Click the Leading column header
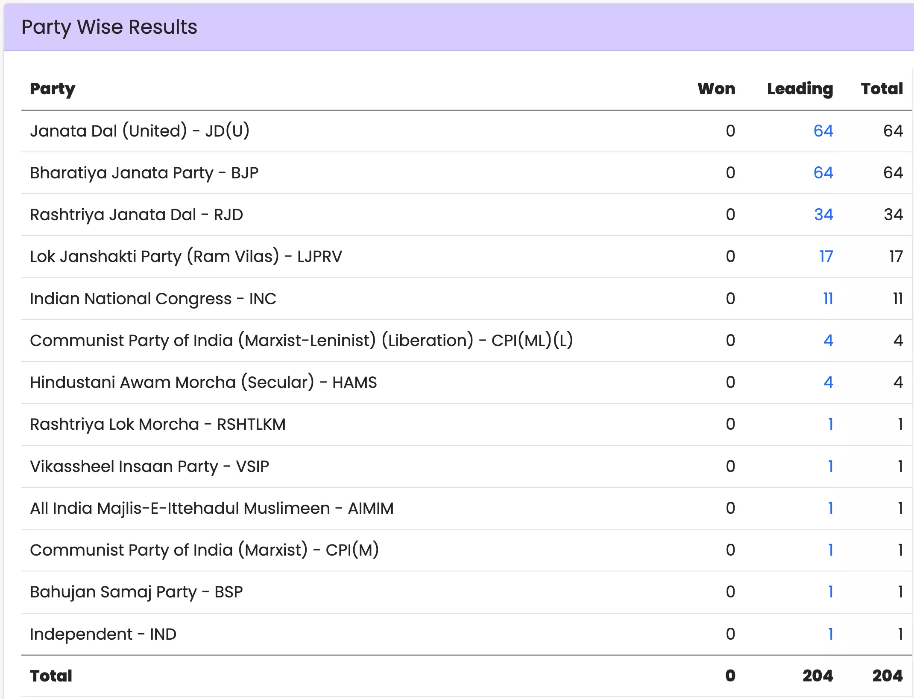 (x=800, y=89)
